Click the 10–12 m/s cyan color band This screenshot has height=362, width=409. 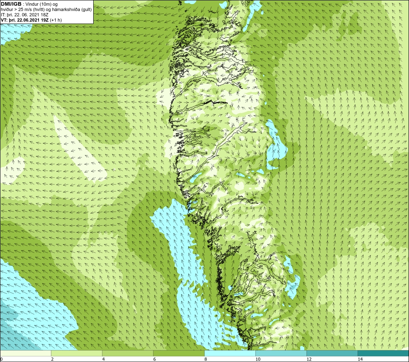pyautogui.click(x=281, y=353)
